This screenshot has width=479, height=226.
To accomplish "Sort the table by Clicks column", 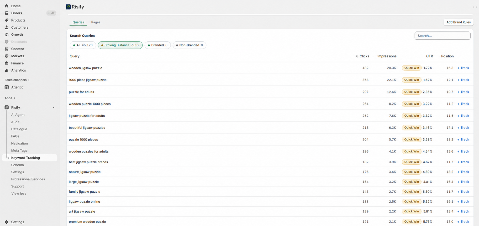I will (362, 56).
